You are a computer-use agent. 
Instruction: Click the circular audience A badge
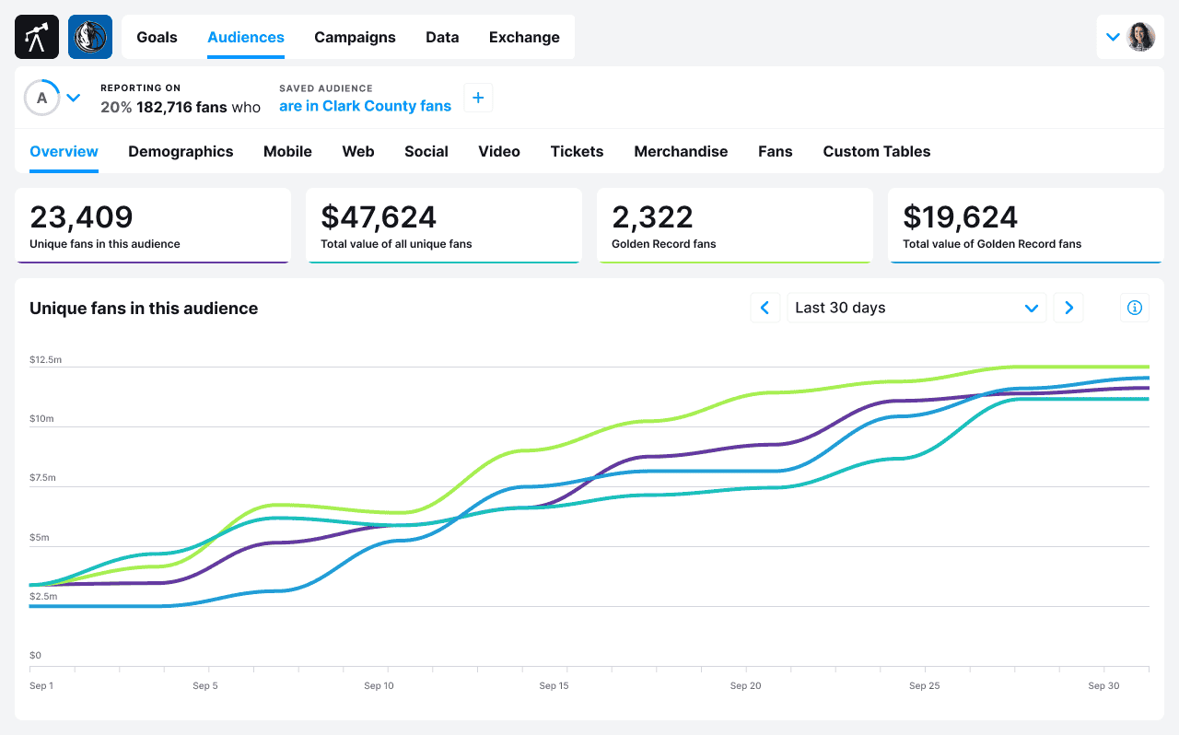(x=41, y=98)
